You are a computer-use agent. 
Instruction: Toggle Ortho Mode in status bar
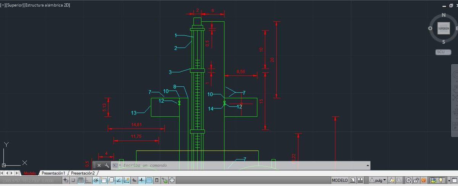click(x=88, y=180)
